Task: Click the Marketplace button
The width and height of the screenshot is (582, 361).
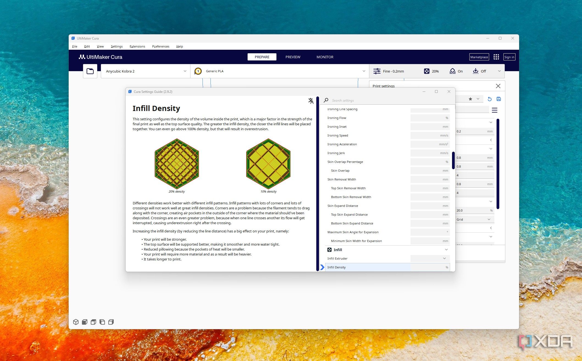Action: coord(479,57)
